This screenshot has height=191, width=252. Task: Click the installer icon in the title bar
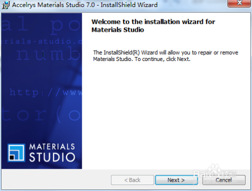point(6,5)
